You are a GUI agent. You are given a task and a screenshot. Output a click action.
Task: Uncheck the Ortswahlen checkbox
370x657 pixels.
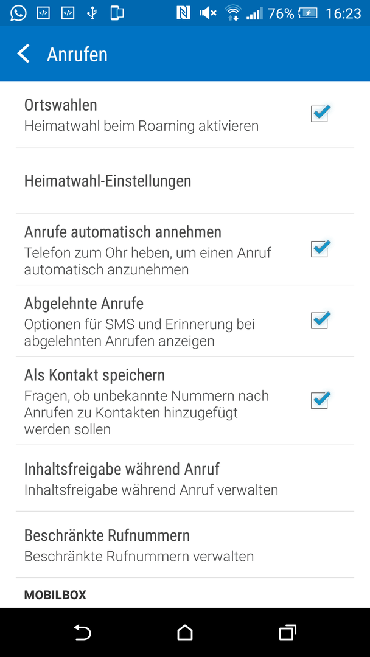click(x=320, y=114)
